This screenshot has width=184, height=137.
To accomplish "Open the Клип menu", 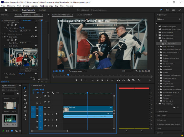I will point(19,6).
